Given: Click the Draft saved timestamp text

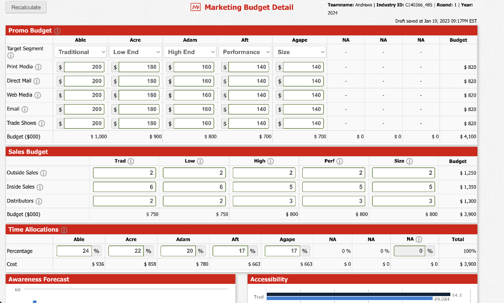Looking at the screenshot, I should [436, 21].
